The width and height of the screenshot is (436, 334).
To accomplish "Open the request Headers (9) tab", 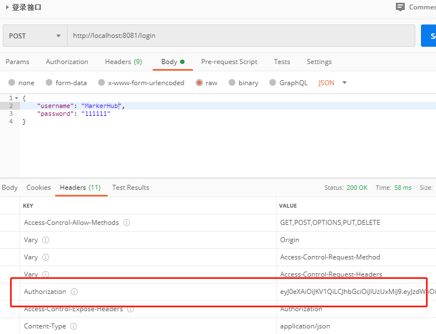I will point(123,62).
